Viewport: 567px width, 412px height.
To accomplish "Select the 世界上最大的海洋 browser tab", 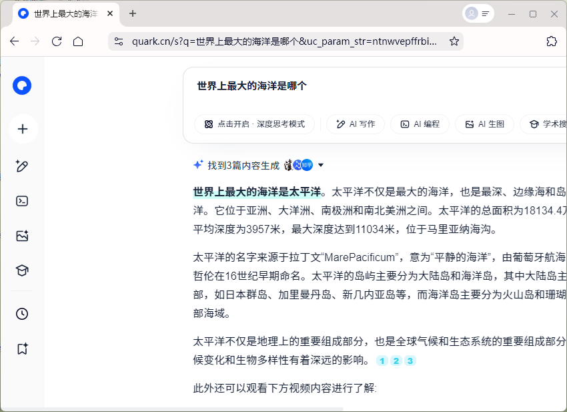I will click(x=65, y=13).
